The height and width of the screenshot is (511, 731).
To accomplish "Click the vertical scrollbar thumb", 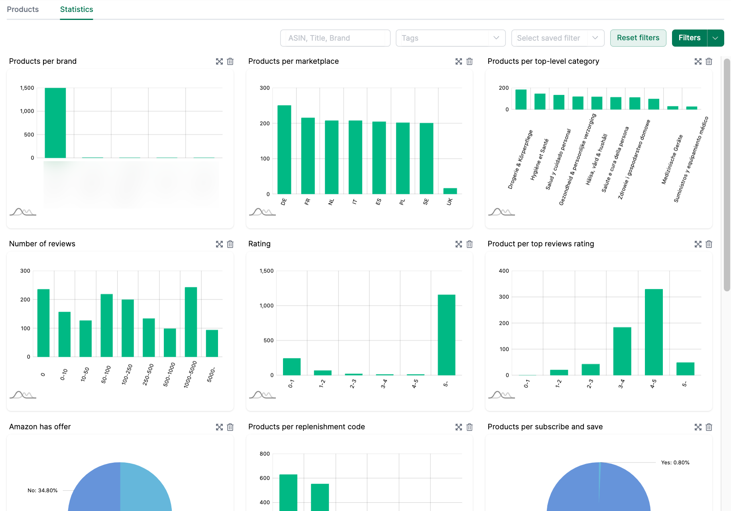I will coord(727,175).
